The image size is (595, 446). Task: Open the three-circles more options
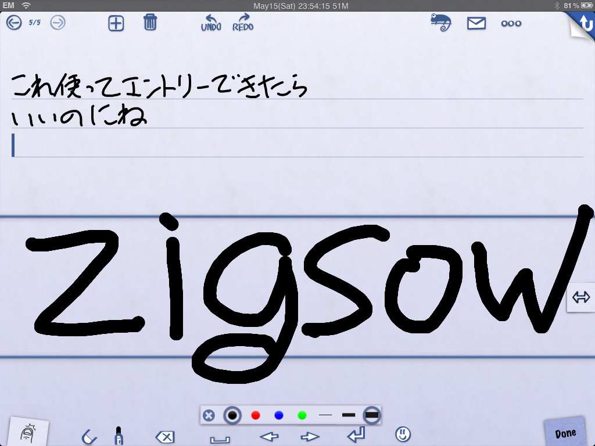511,23
